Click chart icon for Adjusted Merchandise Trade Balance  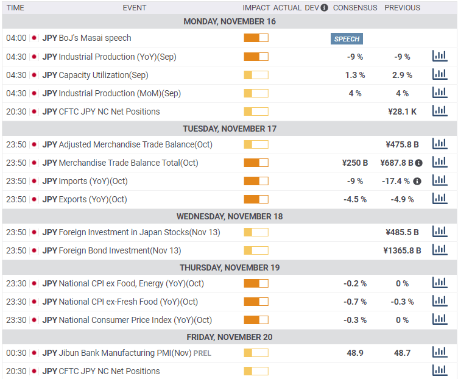pyautogui.click(x=439, y=144)
